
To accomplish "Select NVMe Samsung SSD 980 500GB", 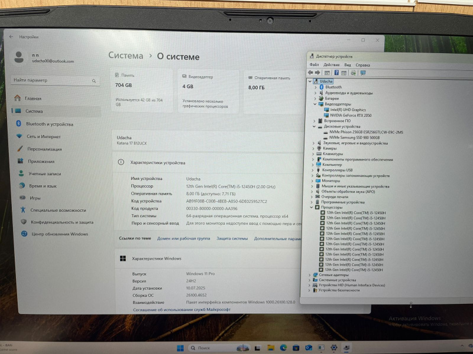I will tap(354, 137).
